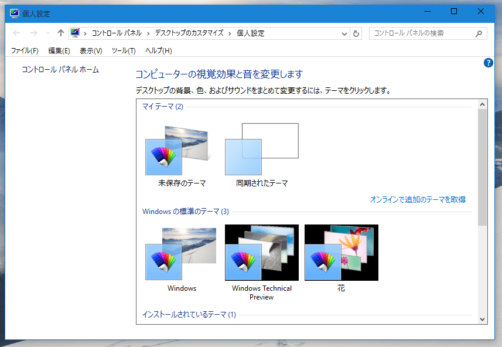The image size is (502, 347).
Task: Click the theme list scrollbar thumb
Action: pos(483,167)
